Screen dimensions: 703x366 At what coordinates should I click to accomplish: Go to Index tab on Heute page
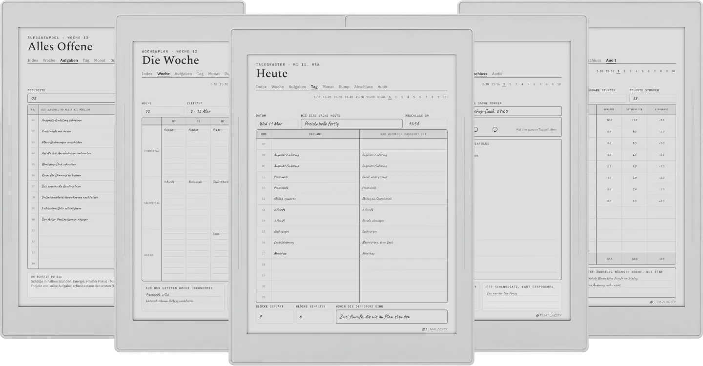(x=261, y=87)
